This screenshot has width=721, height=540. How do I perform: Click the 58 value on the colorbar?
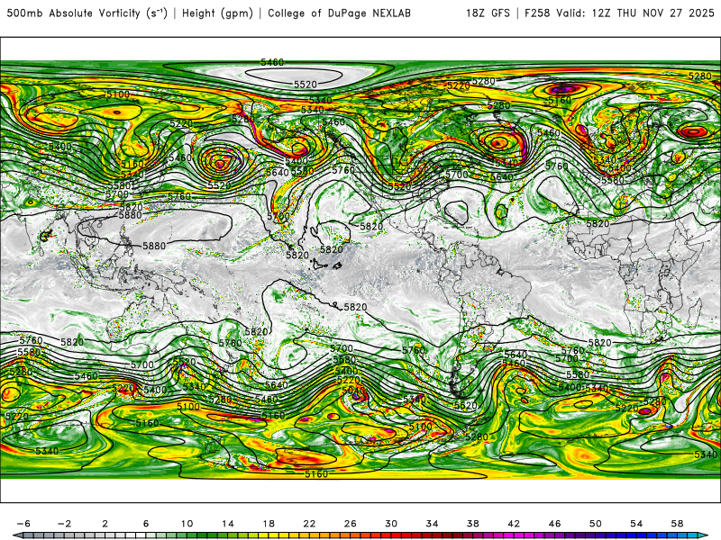pos(678,524)
